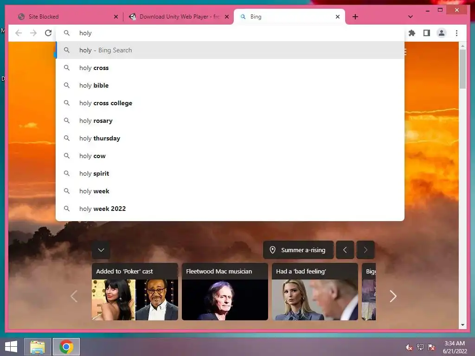Click the address bar containing 'holy'
Image resolution: width=475 pixels, height=356 pixels.
(230, 33)
